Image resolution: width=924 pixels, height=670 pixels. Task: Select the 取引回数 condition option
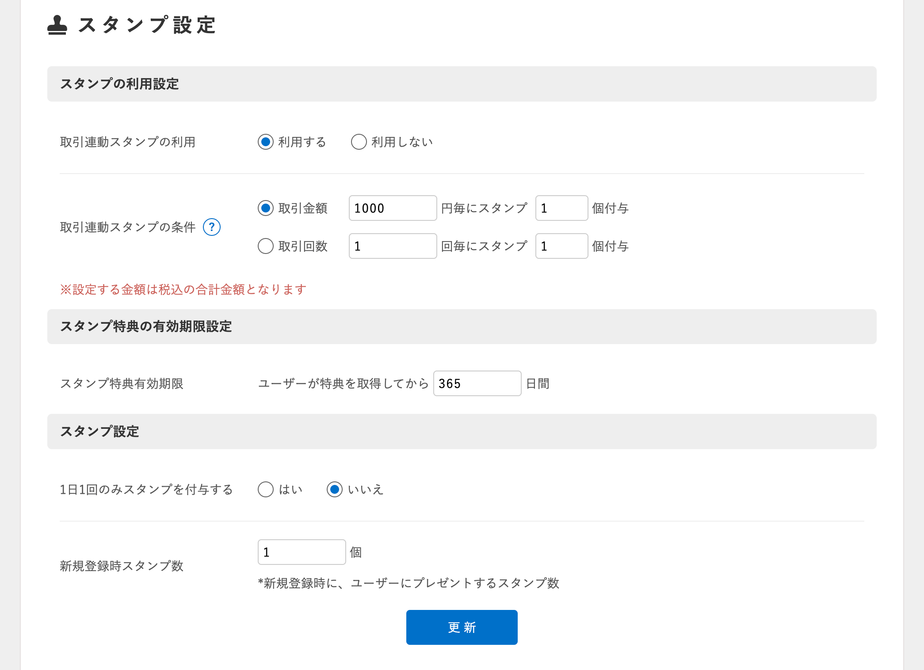pos(265,246)
